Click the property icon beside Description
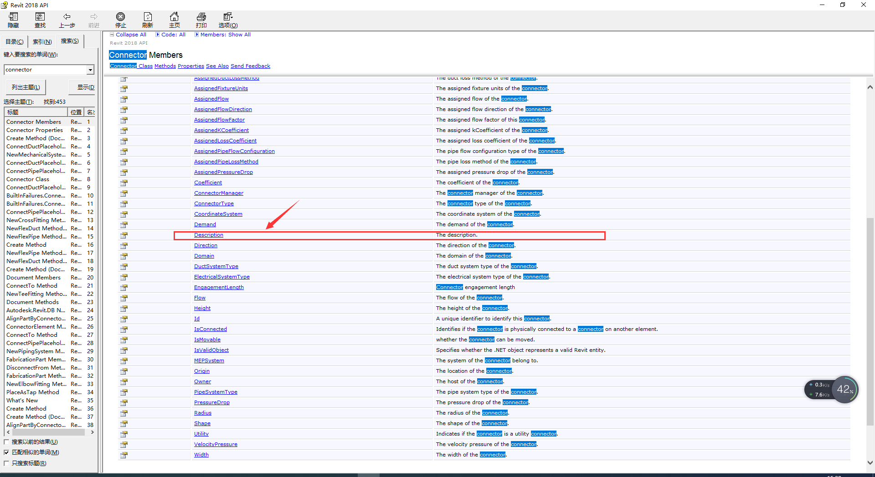Image resolution: width=875 pixels, height=477 pixels. tap(124, 235)
